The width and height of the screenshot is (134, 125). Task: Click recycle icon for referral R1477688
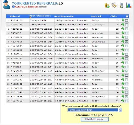tap(123, 96)
